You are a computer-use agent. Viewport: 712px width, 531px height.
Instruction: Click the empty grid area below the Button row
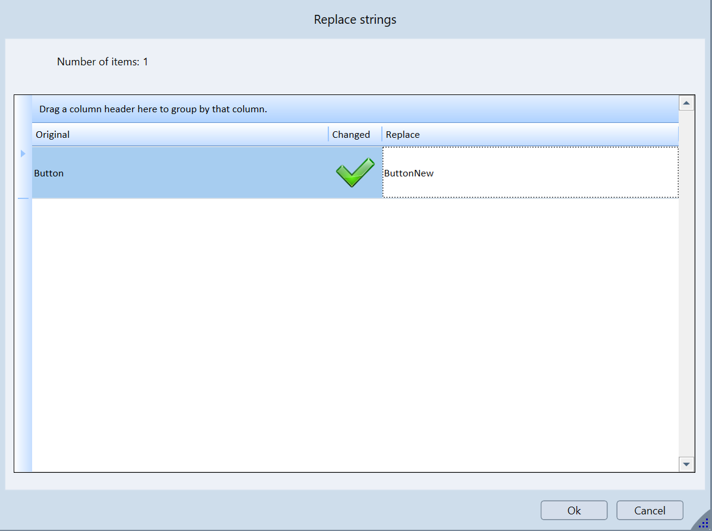tap(355, 333)
